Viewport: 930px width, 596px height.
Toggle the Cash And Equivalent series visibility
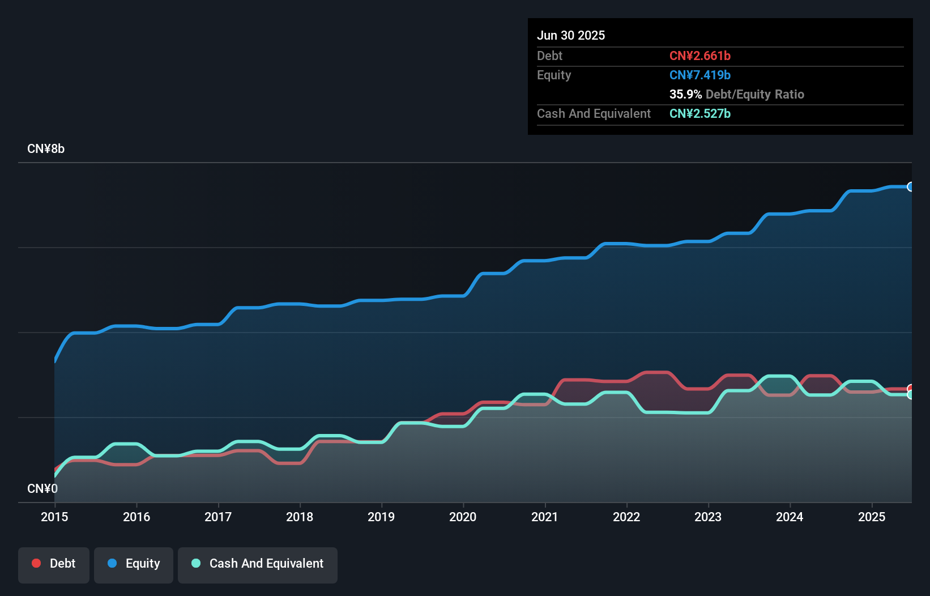(x=258, y=564)
